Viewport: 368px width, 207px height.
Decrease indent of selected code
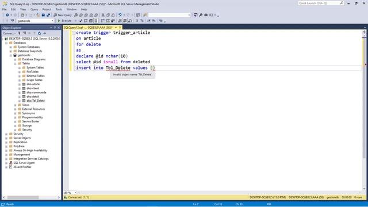click(x=149, y=21)
